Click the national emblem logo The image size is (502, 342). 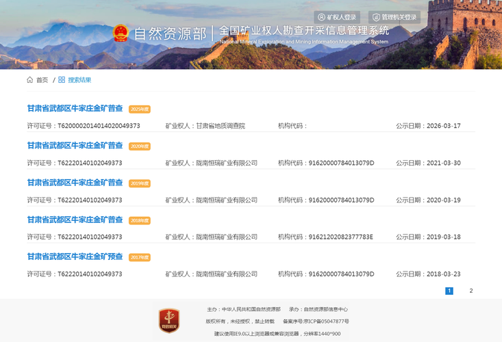tap(121, 34)
